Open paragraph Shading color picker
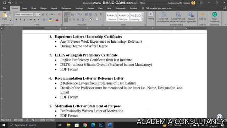 pyautogui.click(x=91, y=20)
